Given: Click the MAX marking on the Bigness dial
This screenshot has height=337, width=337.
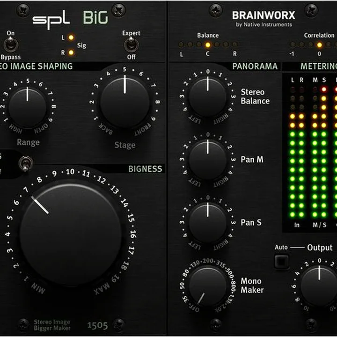Looking at the screenshot, I should point(102,288).
